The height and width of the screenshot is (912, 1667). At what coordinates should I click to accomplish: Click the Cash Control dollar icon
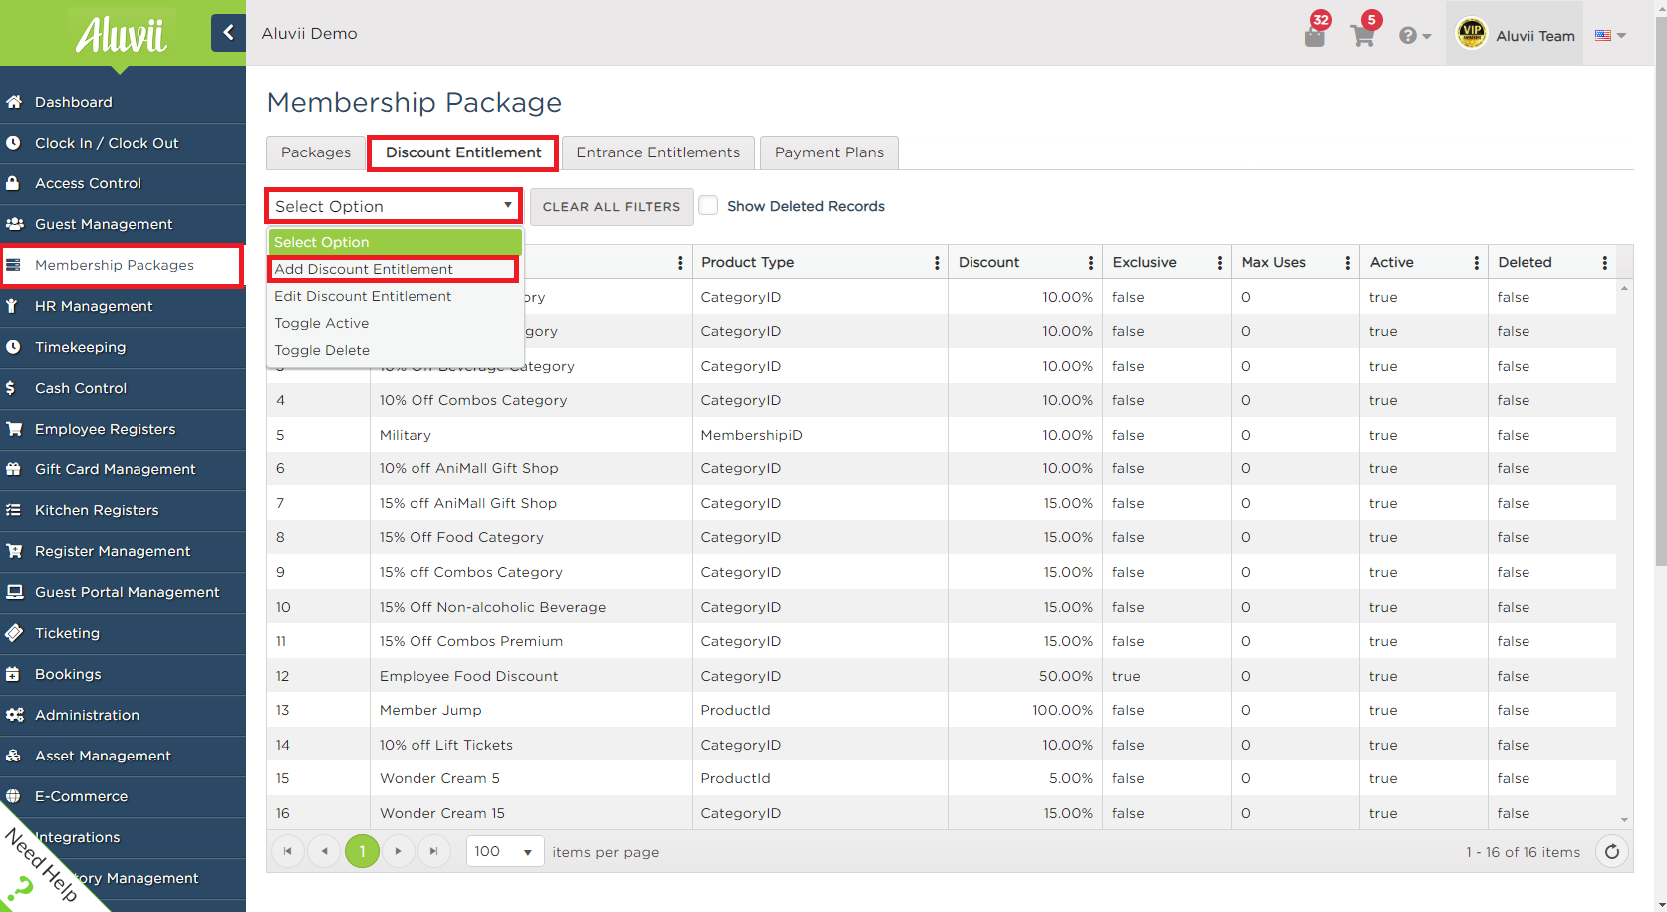click(11, 388)
